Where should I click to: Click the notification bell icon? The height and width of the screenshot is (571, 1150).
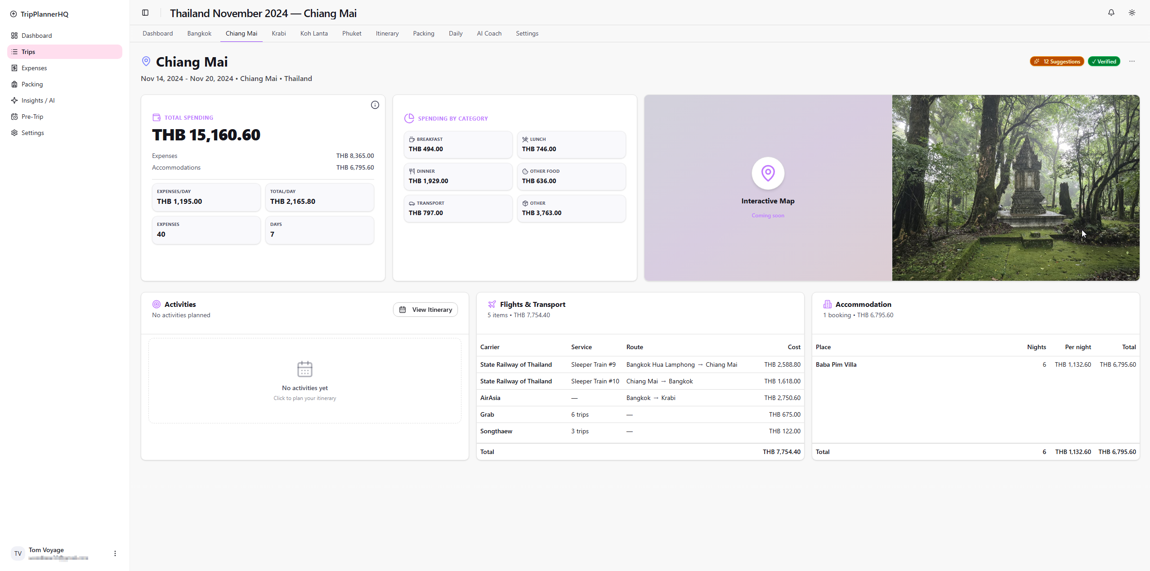point(1110,13)
